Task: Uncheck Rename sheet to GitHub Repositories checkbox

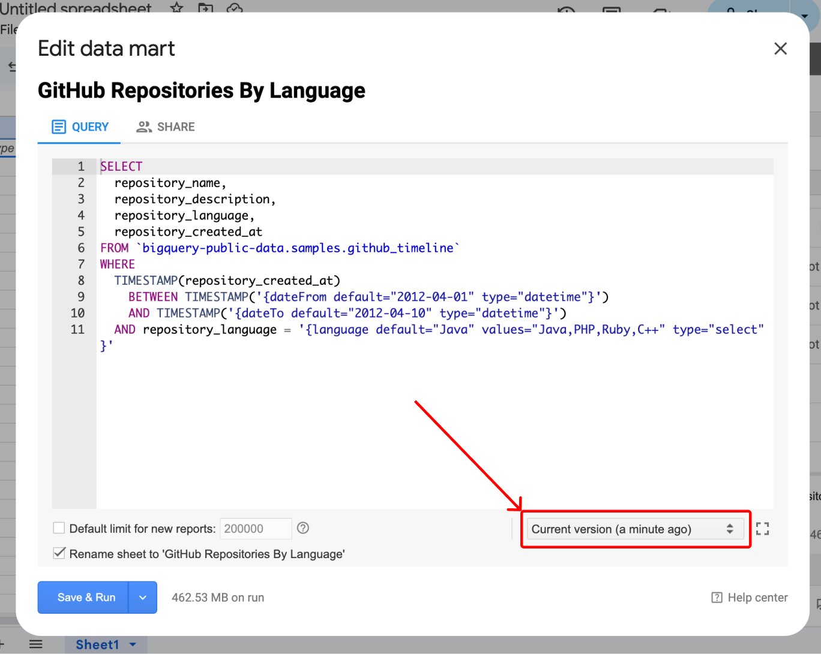Action: pos(59,553)
